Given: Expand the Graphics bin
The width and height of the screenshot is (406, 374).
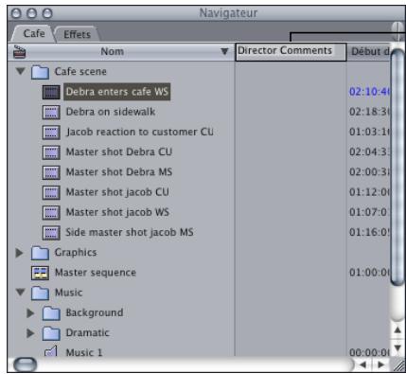Looking at the screenshot, I should pos(19,253).
